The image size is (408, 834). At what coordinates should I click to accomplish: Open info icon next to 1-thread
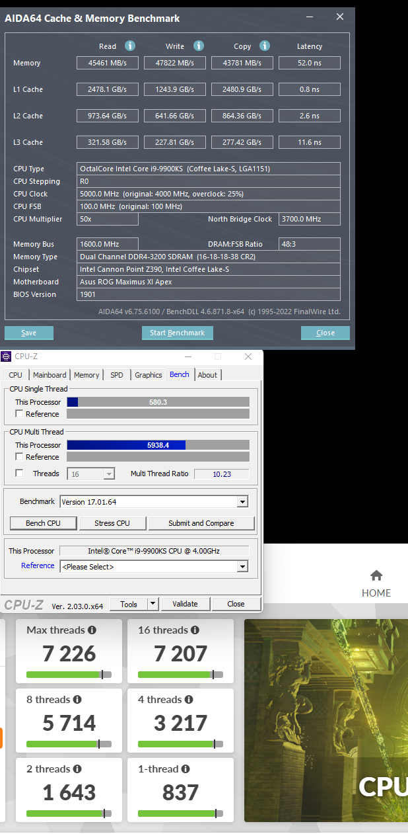[186, 769]
